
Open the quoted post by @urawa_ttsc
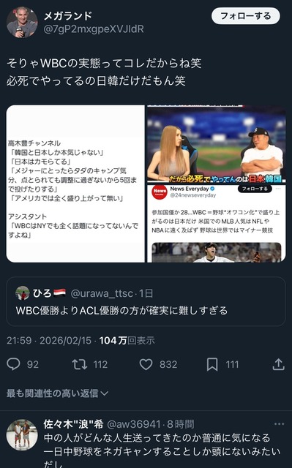[146, 301]
